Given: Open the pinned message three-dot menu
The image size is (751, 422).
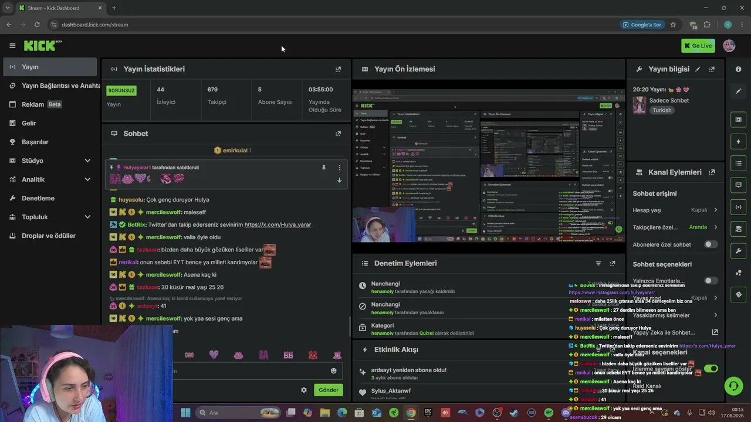Looking at the screenshot, I should [339, 168].
